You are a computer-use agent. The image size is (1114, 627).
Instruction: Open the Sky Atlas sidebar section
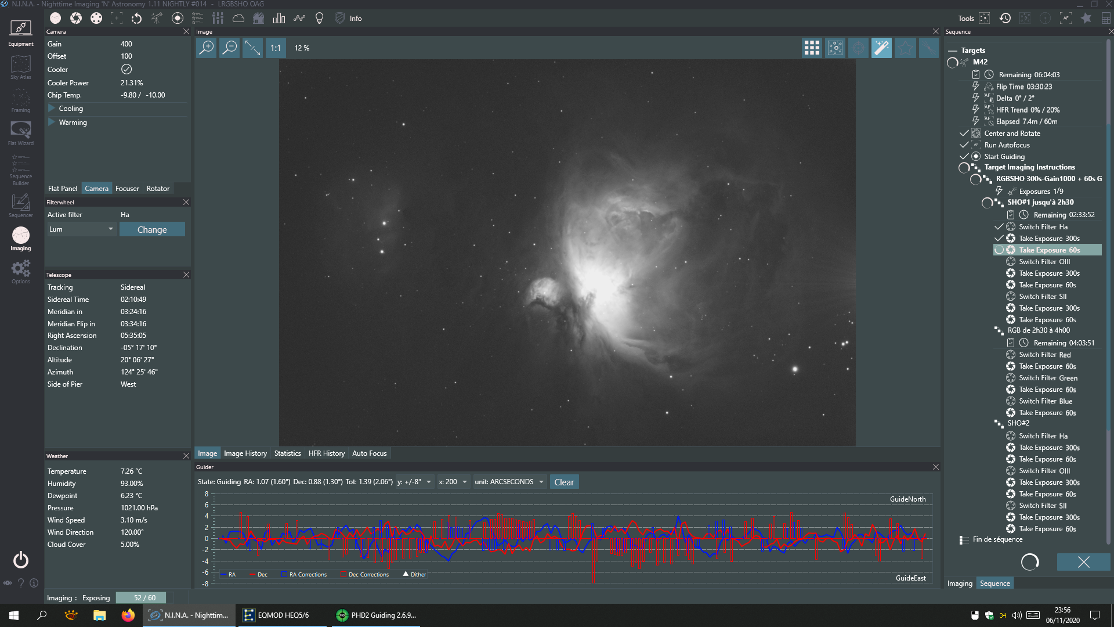20,67
